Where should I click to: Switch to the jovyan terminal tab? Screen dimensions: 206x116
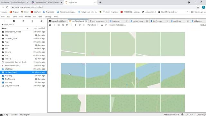pos(58,21)
